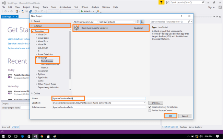Expand the Recent section
This screenshot has width=223, height=139.
[32, 21]
